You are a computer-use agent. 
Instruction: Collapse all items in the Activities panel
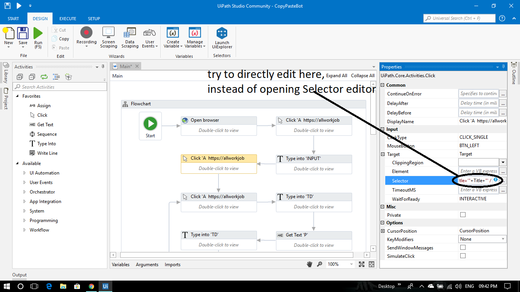click(x=32, y=77)
